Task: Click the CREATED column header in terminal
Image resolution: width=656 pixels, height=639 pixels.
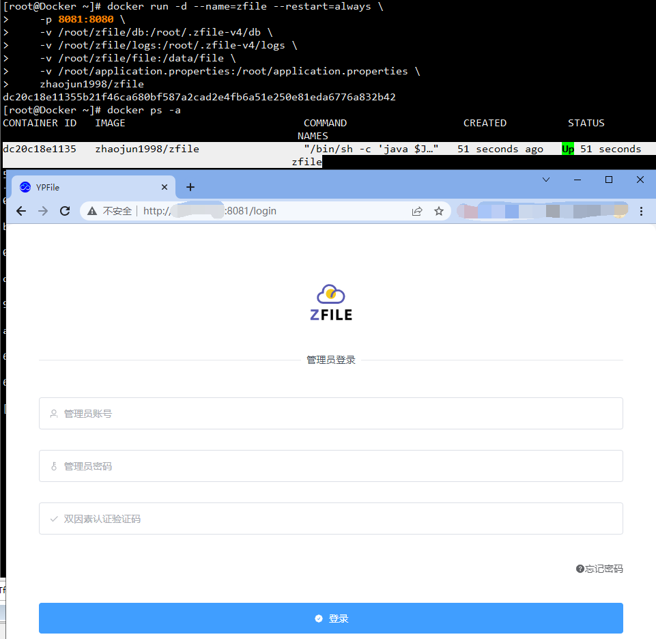Action: click(485, 123)
